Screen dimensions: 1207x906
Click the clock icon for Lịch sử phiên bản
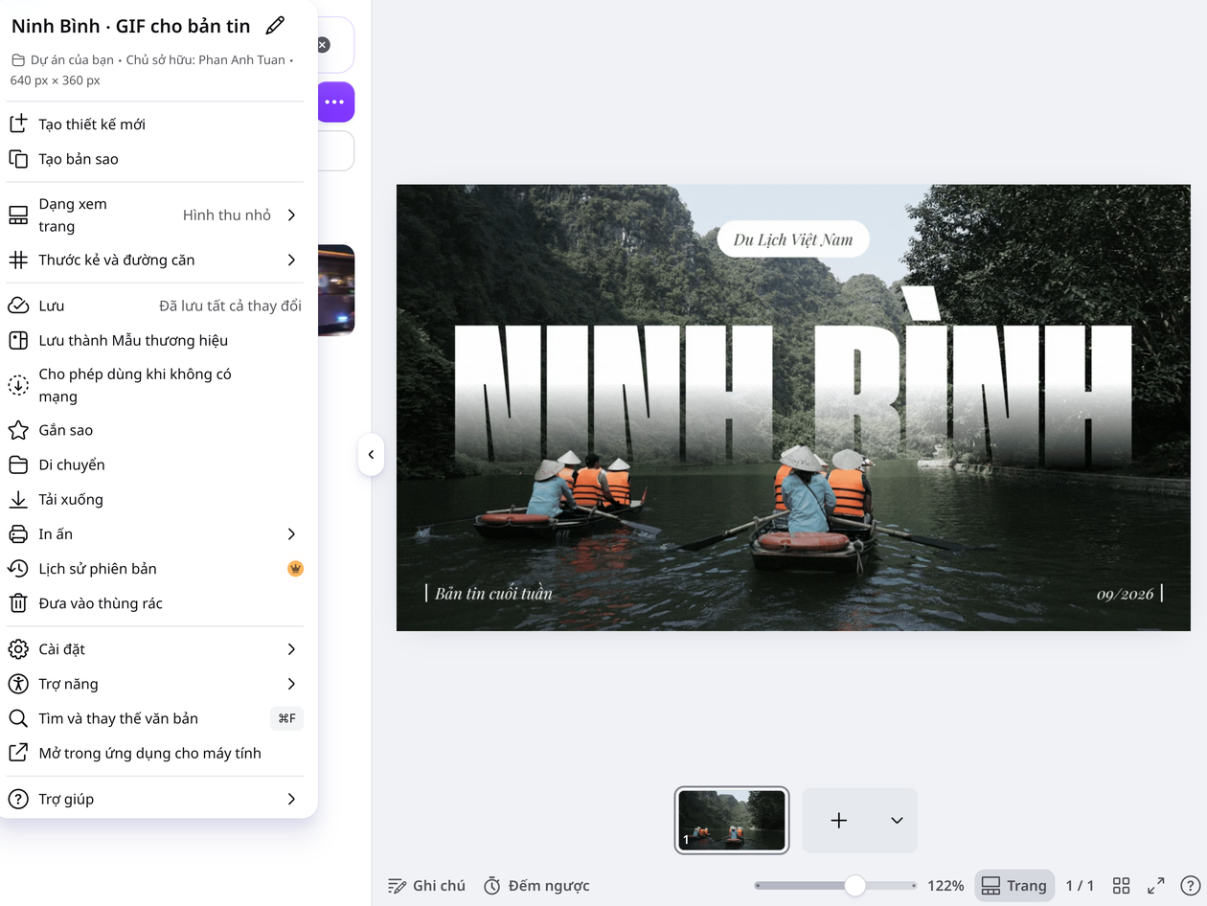[18, 568]
